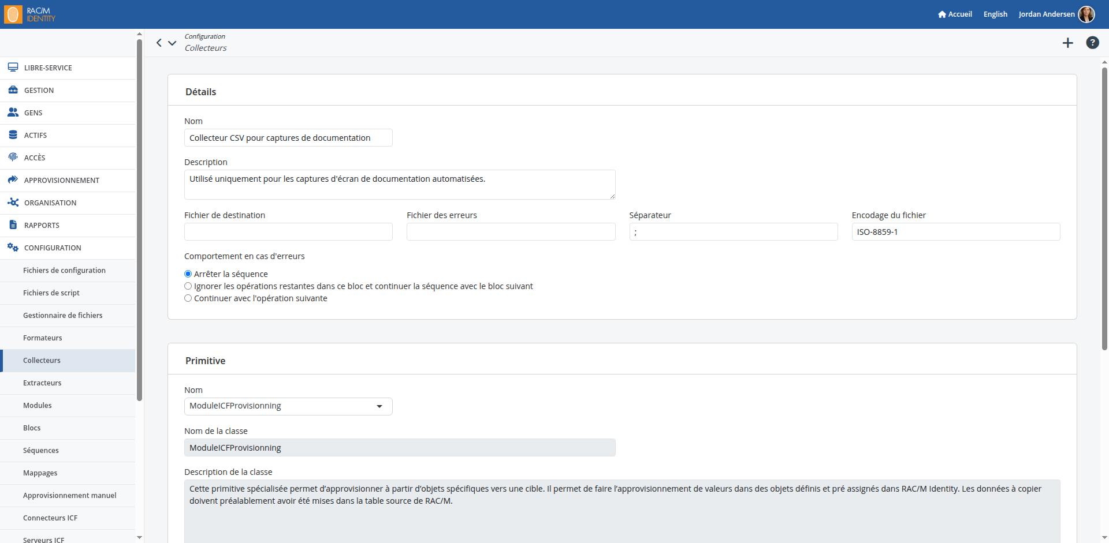
Task: Click the Configuration gears icon
Action: (x=13, y=248)
